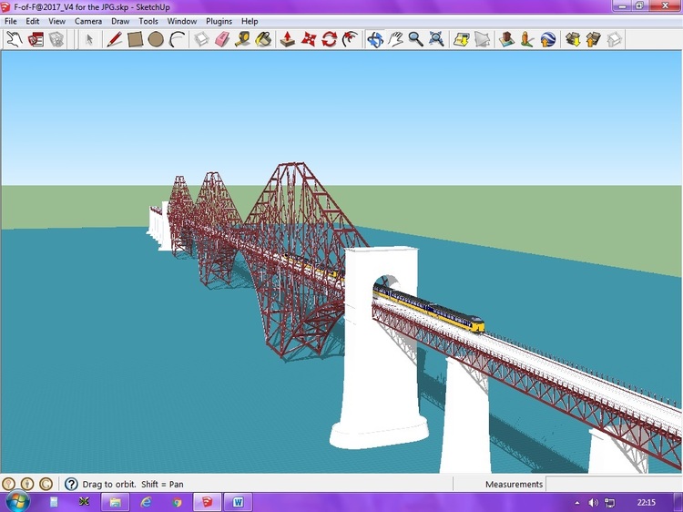The height and width of the screenshot is (512, 683).
Task: Select the Rectangle drawing tool
Action: [x=135, y=39]
